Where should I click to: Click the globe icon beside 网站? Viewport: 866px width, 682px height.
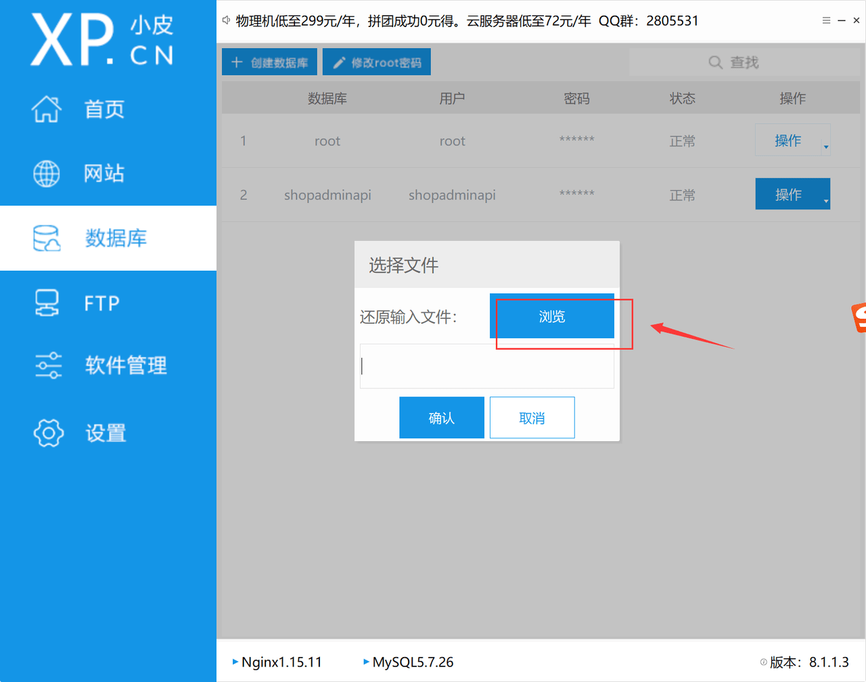tap(47, 174)
